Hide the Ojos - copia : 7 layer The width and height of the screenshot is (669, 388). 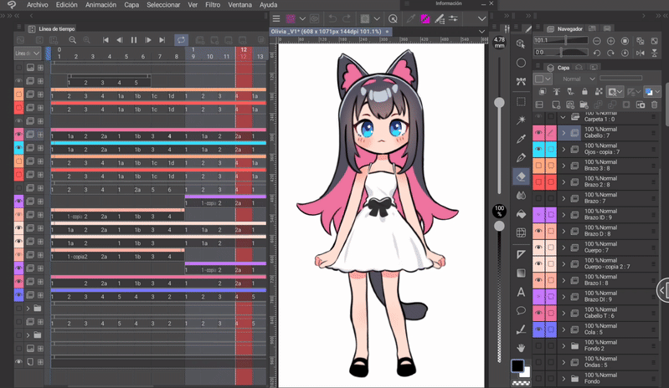tap(538, 149)
